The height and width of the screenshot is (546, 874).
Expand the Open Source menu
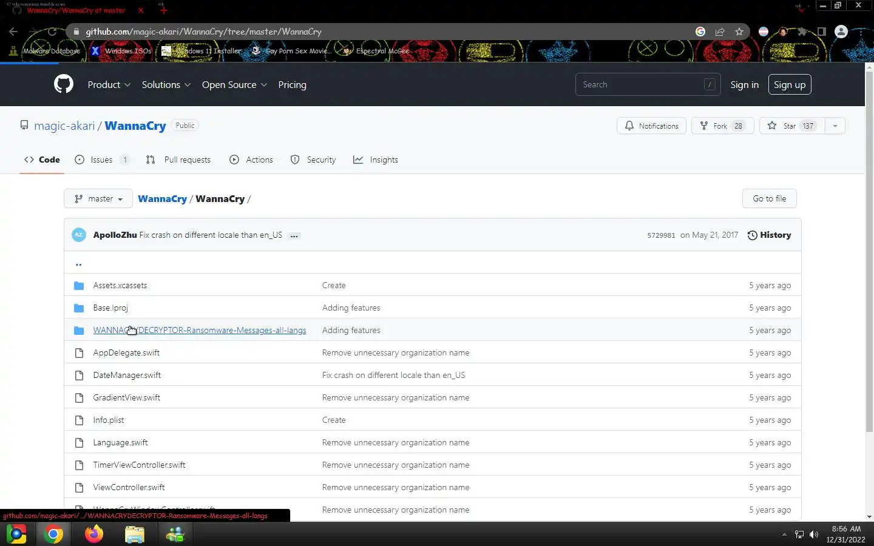point(234,84)
